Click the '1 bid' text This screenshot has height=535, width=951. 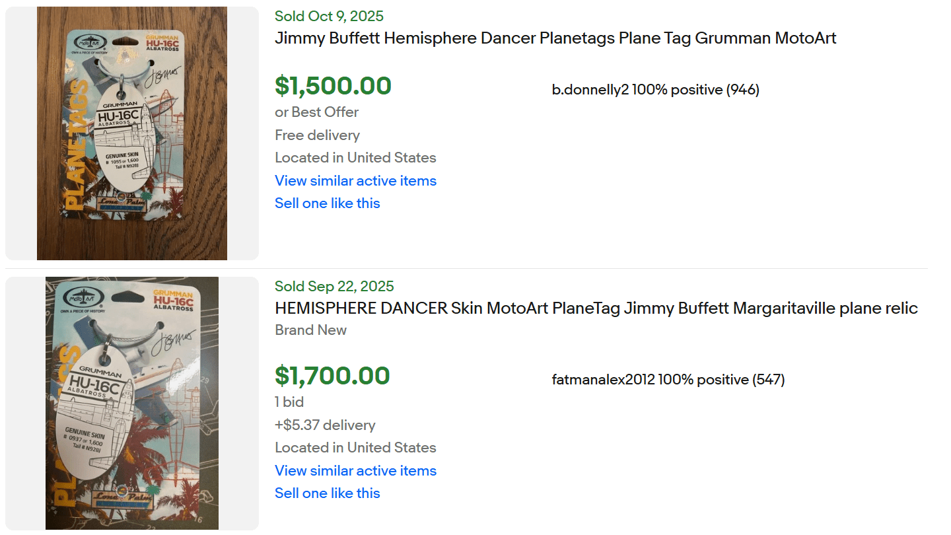[x=289, y=402]
